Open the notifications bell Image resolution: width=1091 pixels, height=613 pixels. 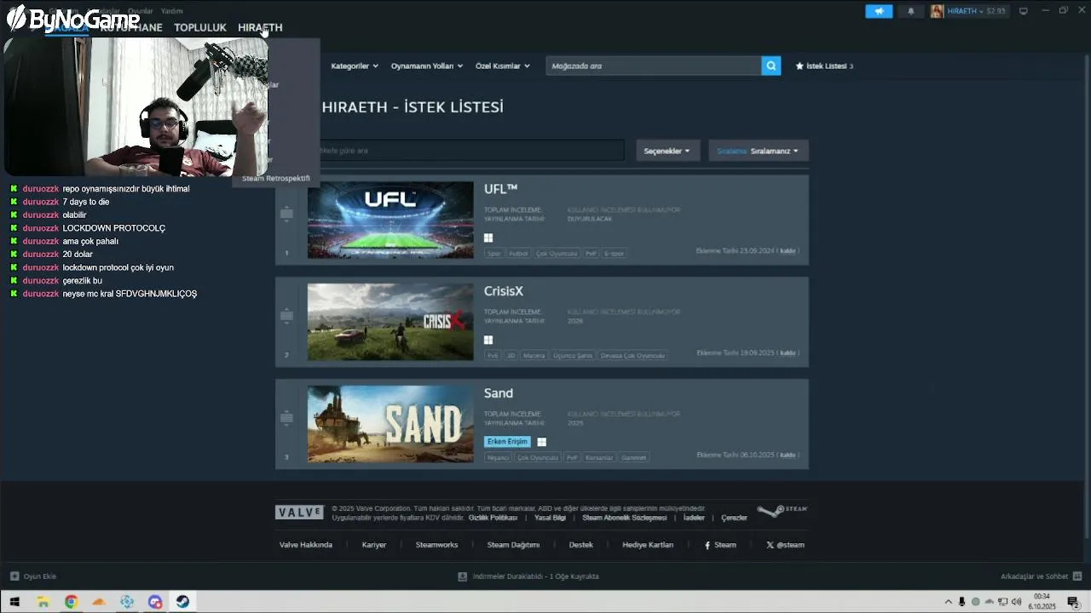[910, 11]
